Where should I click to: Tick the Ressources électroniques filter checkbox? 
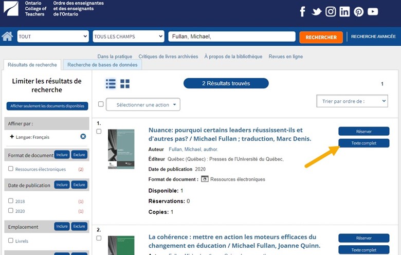[10, 169]
